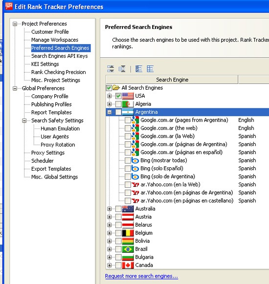Click Yahoo icon for páginas en castellano
Image resolution: width=269 pixels, height=284 pixels.
[x=135, y=201]
